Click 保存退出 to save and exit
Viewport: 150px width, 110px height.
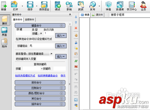click(x=44, y=6)
